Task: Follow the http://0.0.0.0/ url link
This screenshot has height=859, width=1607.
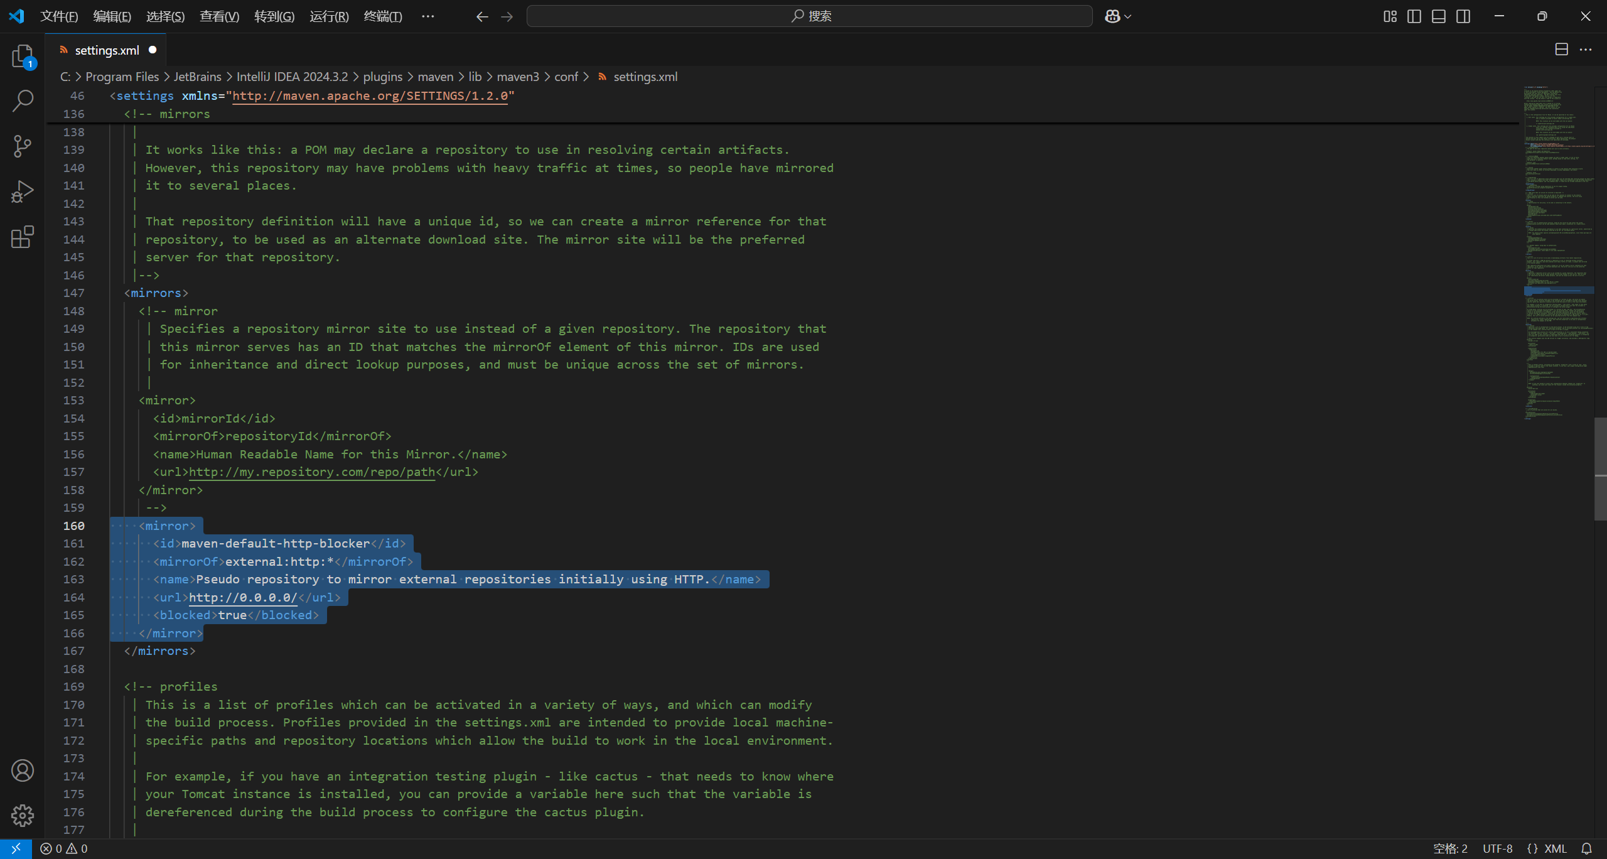Action: click(x=243, y=598)
